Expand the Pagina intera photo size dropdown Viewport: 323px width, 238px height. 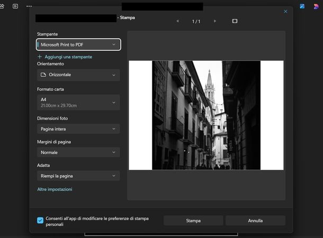[x=78, y=129]
